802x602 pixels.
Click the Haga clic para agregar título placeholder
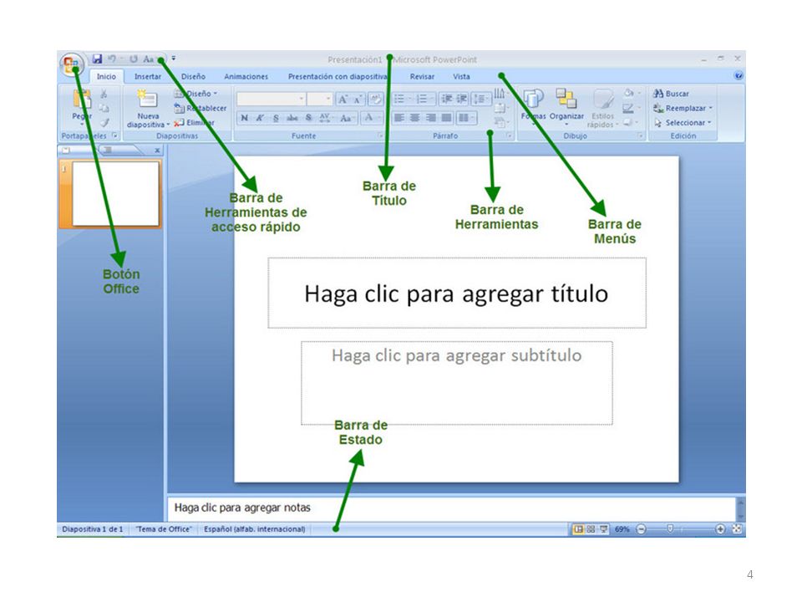(457, 293)
